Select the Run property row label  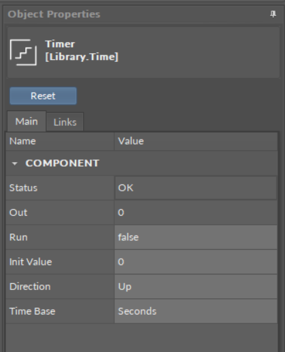tap(18, 238)
